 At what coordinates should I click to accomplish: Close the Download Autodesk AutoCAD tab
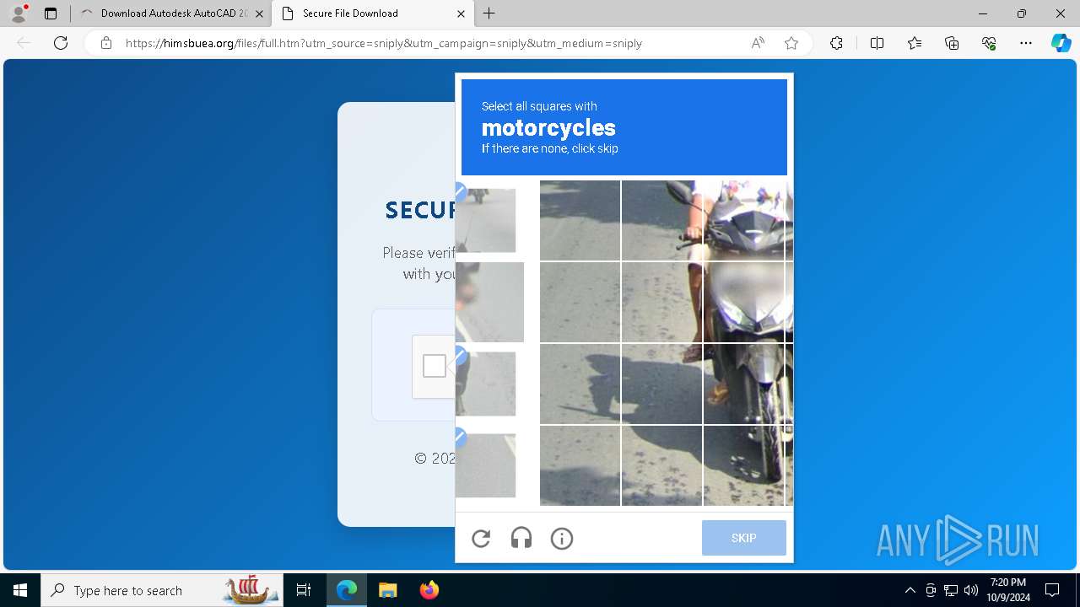pyautogui.click(x=259, y=13)
